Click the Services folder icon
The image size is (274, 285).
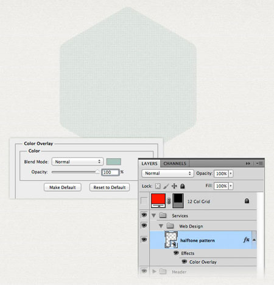(163, 215)
